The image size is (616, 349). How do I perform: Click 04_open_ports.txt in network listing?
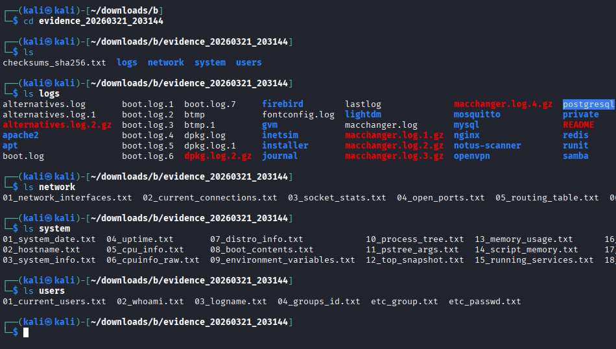click(441, 198)
